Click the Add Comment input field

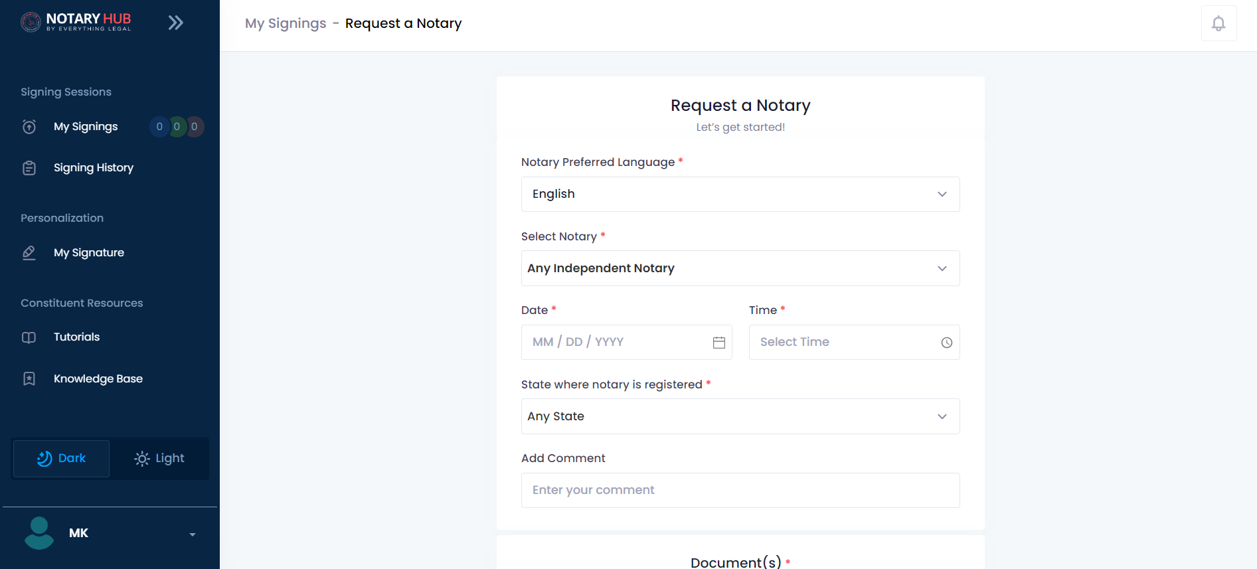[x=740, y=490]
